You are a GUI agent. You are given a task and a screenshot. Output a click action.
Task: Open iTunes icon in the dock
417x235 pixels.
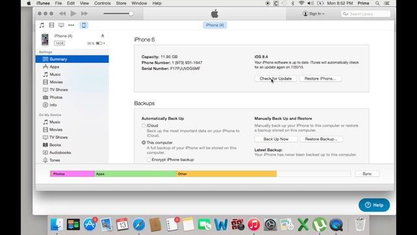pos(254,225)
